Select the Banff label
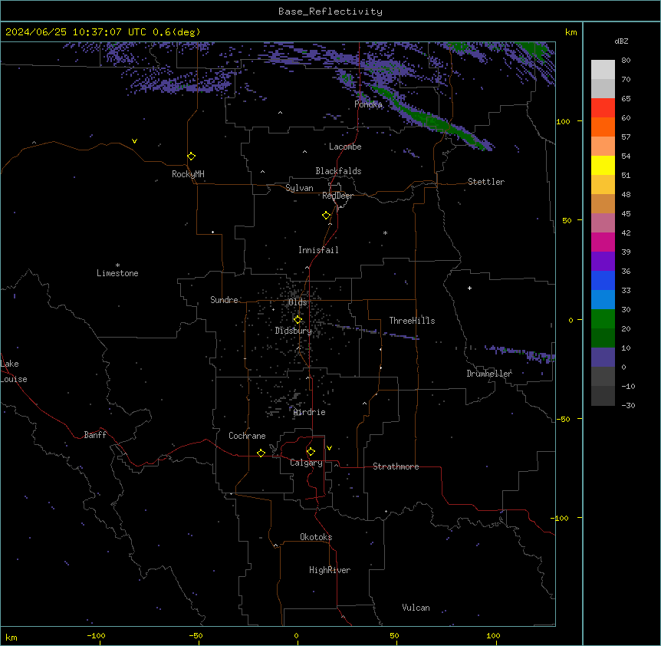The image size is (661, 646). [95, 435]
